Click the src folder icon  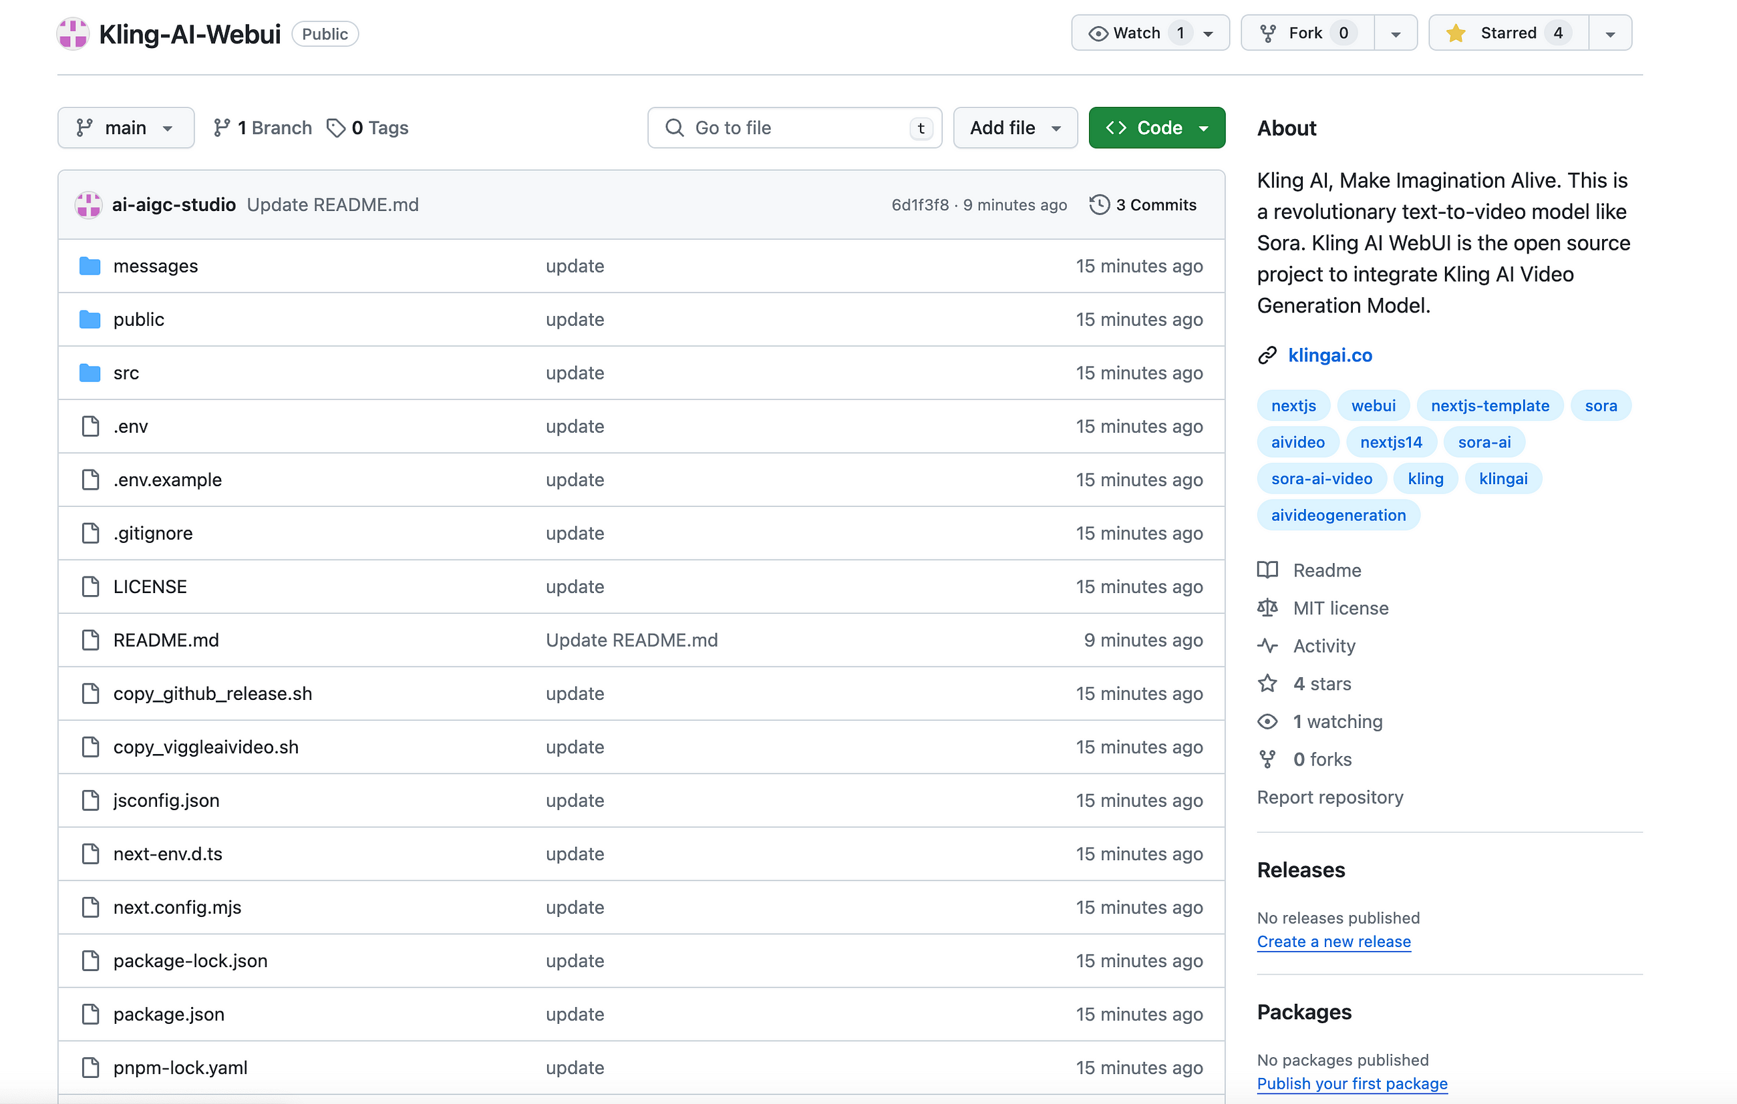(x=90, y=373)
